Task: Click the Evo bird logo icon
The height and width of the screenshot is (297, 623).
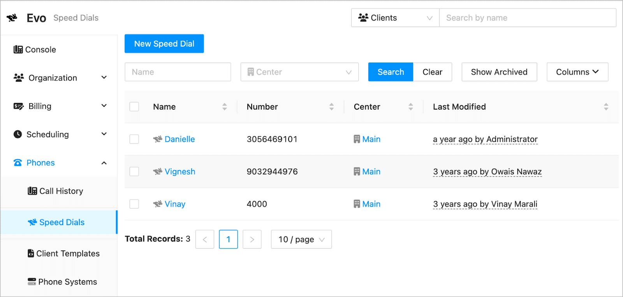Action: click(x=12, y=18)
